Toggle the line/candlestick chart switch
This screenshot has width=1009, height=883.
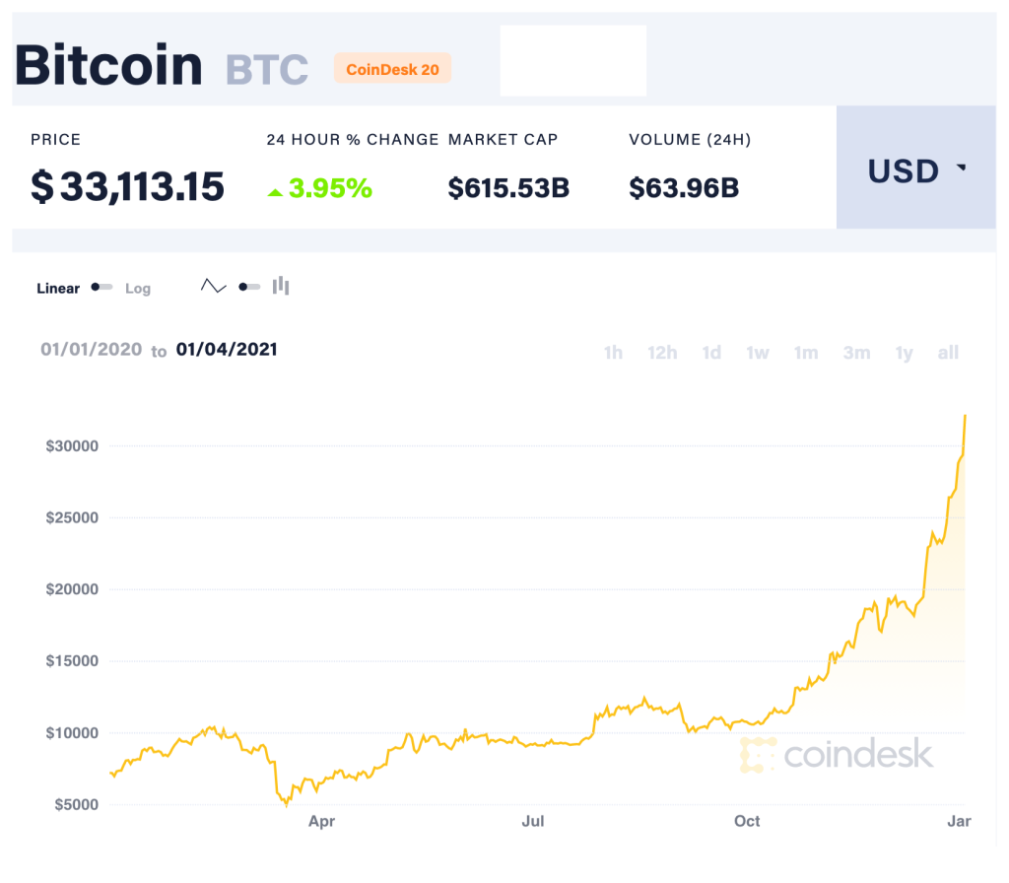coord(249,287)
